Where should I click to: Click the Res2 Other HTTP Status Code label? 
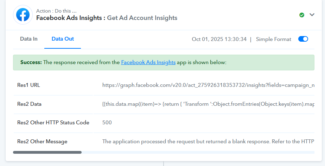53,123
